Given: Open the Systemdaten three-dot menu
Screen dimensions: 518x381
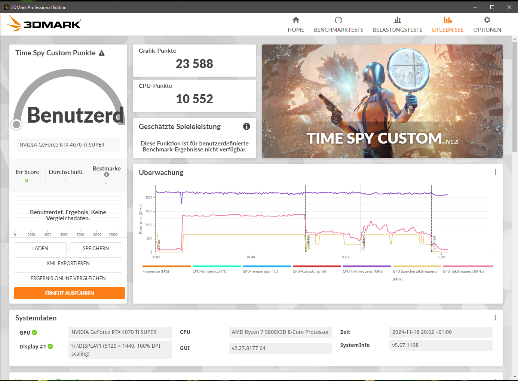Looking at the screenshot, I should click(496, 318).
